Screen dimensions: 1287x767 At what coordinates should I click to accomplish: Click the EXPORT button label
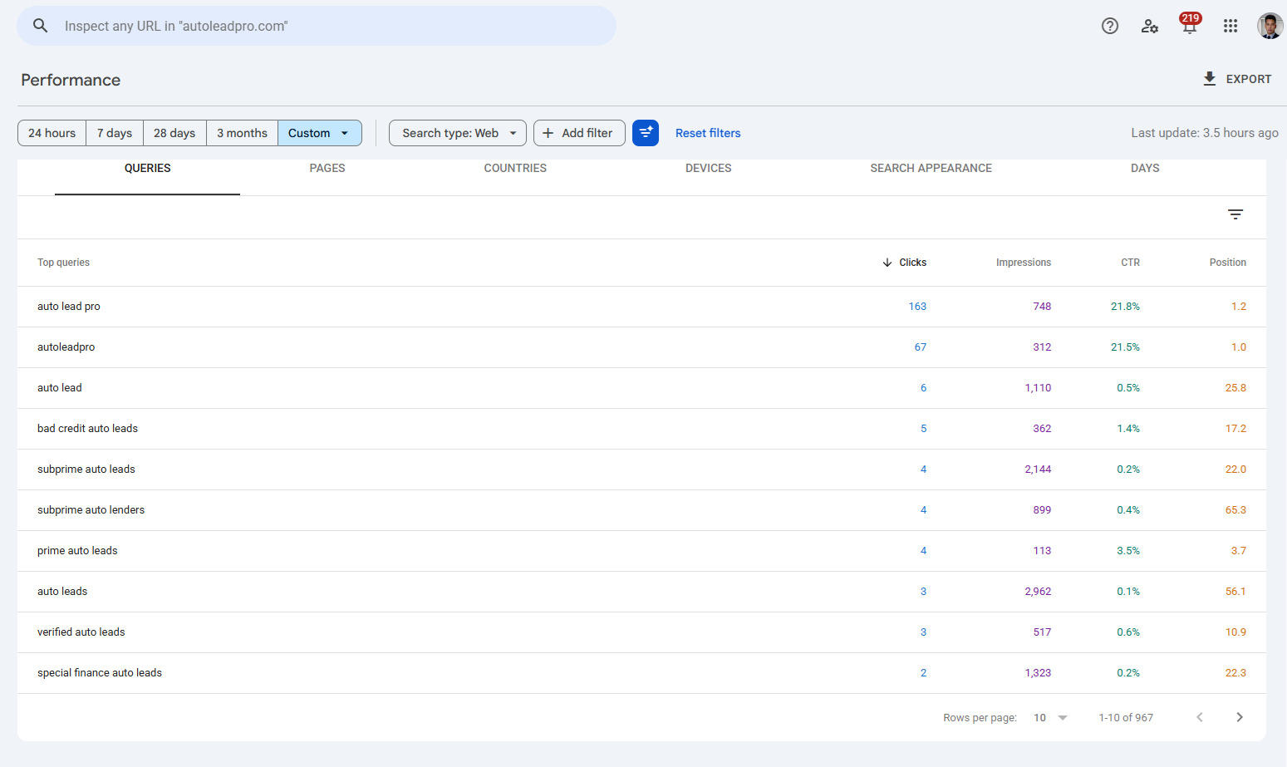click(1249, 79)
